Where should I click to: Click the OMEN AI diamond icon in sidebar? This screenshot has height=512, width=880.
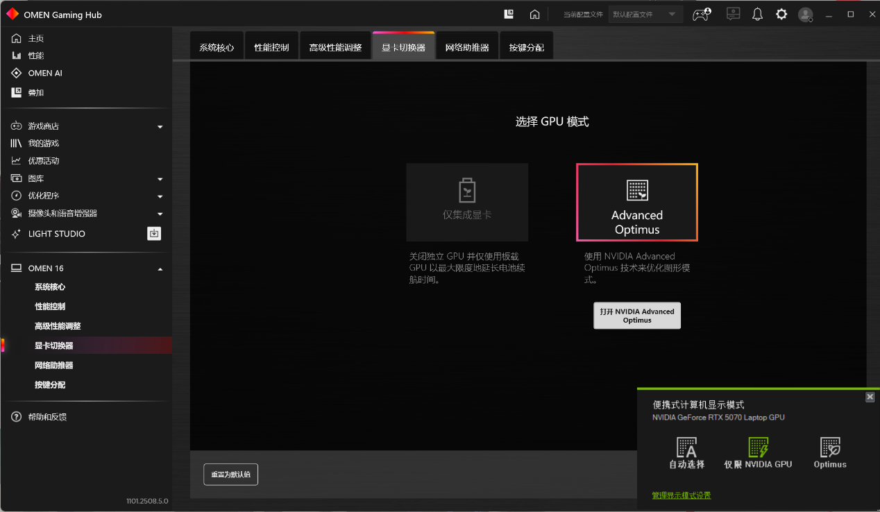point(16,74)
